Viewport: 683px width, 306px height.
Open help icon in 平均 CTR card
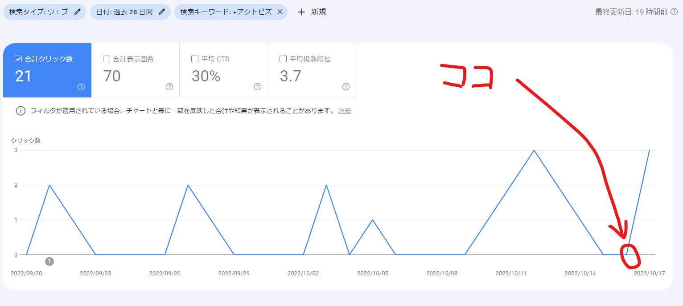[258, 87]
